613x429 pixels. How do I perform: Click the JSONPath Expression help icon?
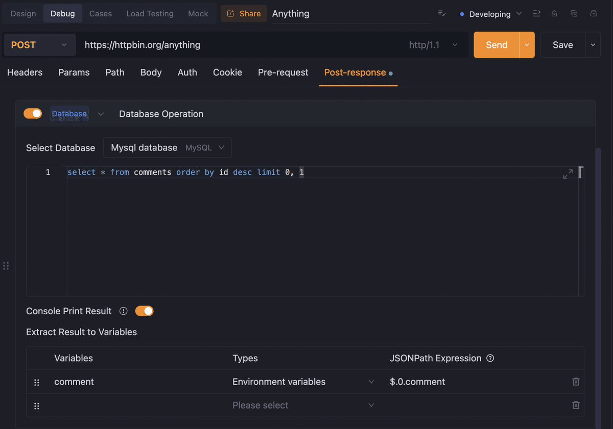pos(490,358)
